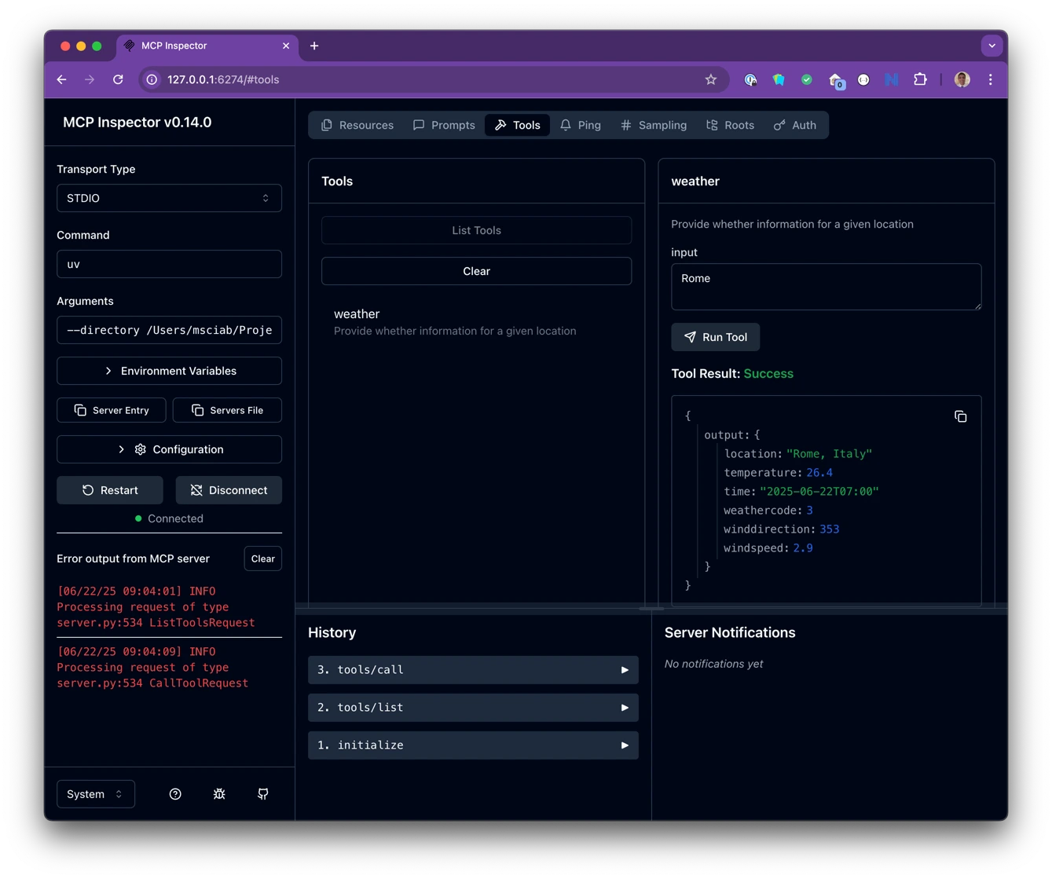Expand the Environment Variables section

click(169, 371)
